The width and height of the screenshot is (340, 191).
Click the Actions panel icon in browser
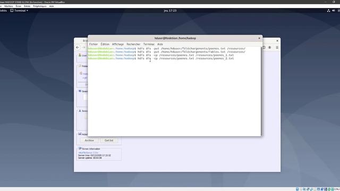pyautogui.click(x=80, y=134)
